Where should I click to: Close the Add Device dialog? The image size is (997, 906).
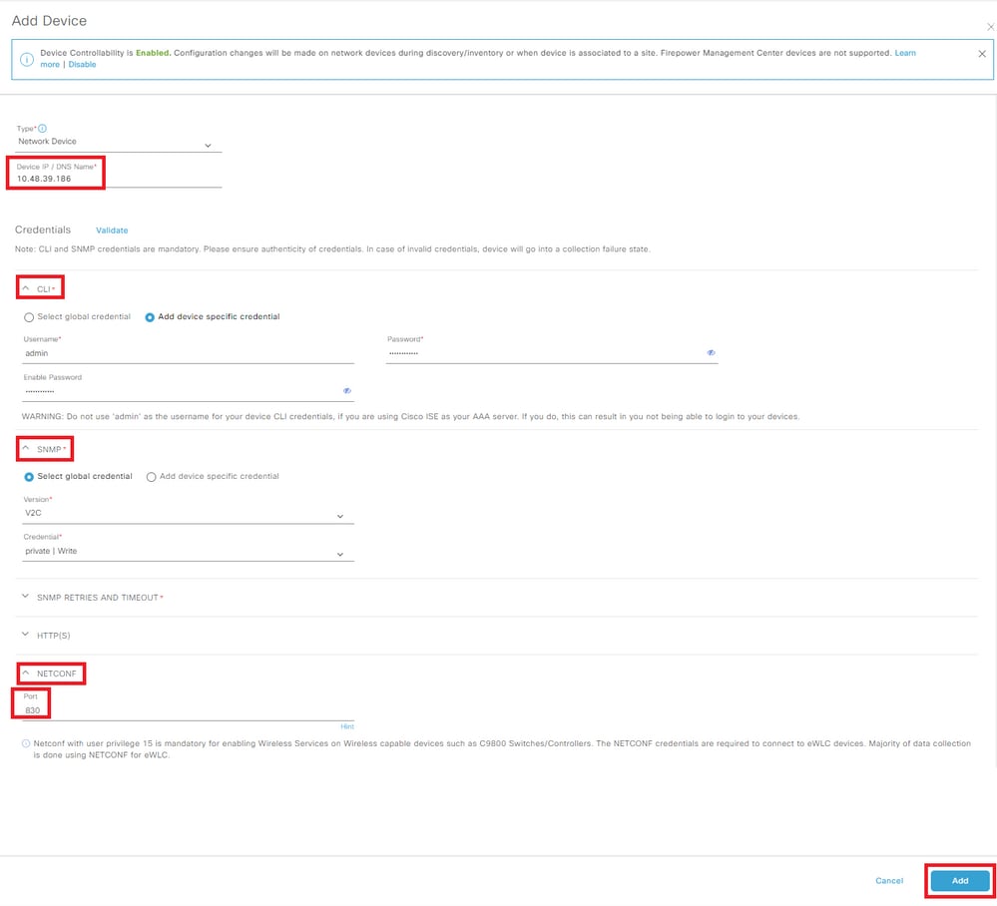pyautogui.click(x=990, y=27)
